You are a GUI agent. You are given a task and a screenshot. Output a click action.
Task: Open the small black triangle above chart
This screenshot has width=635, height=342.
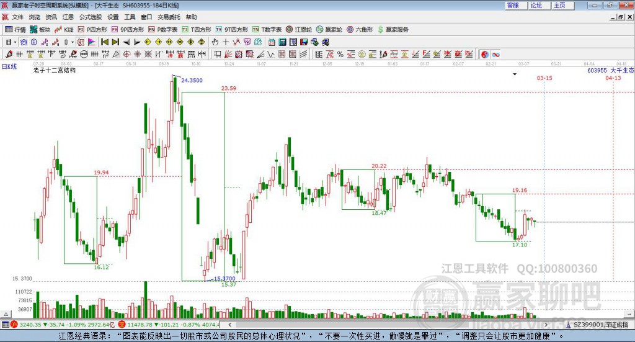pos(515,74)
